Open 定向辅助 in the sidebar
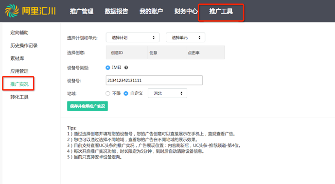This screenshot has height=184, width=335. (19, 33)
